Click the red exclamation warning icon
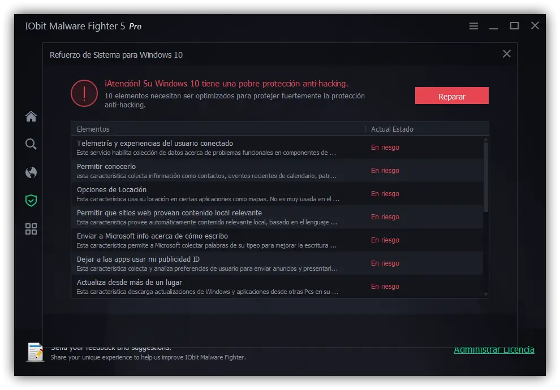Screen dimensions: 560x390 coord(84,93)
